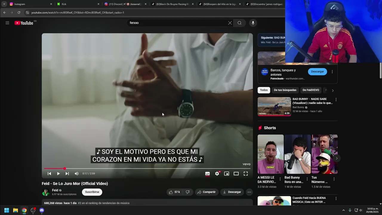The height and width of the screenshot is (215, 382).
Task: Switch to theater mode
Action: pyautogui.click(x=236, y=173)
